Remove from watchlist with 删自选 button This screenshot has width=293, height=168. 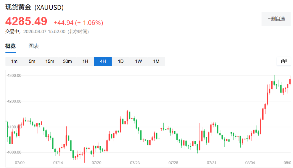point(276,19)
